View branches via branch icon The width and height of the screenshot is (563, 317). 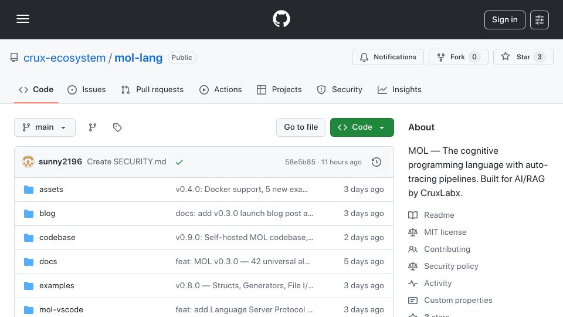93,127
